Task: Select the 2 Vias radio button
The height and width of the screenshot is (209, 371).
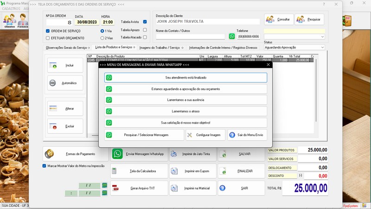Action: coord(102,38)
